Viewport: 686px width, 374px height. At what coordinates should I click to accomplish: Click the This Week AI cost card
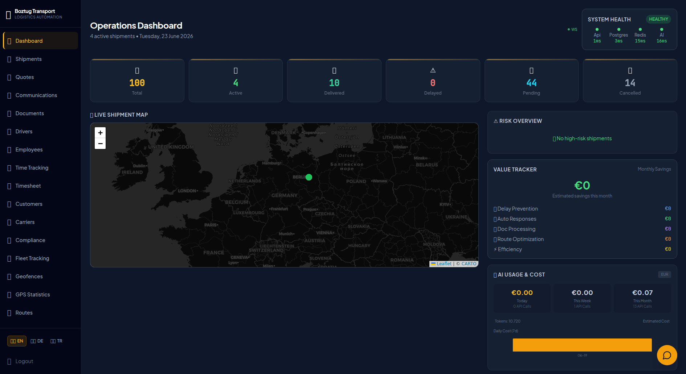[582, 298]
